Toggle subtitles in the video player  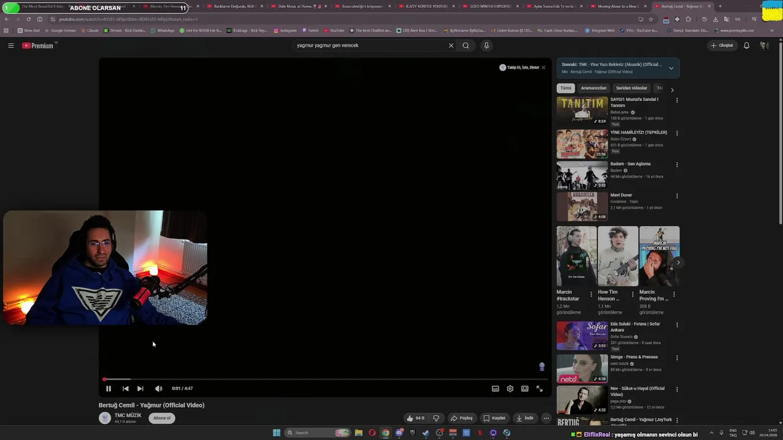[x=495, y=389]
